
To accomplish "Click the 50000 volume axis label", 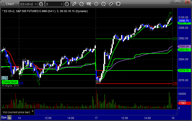I will (x=182, y=94).
